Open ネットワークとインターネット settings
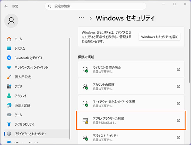The image size is (191, 145). [x=37, y=67]
